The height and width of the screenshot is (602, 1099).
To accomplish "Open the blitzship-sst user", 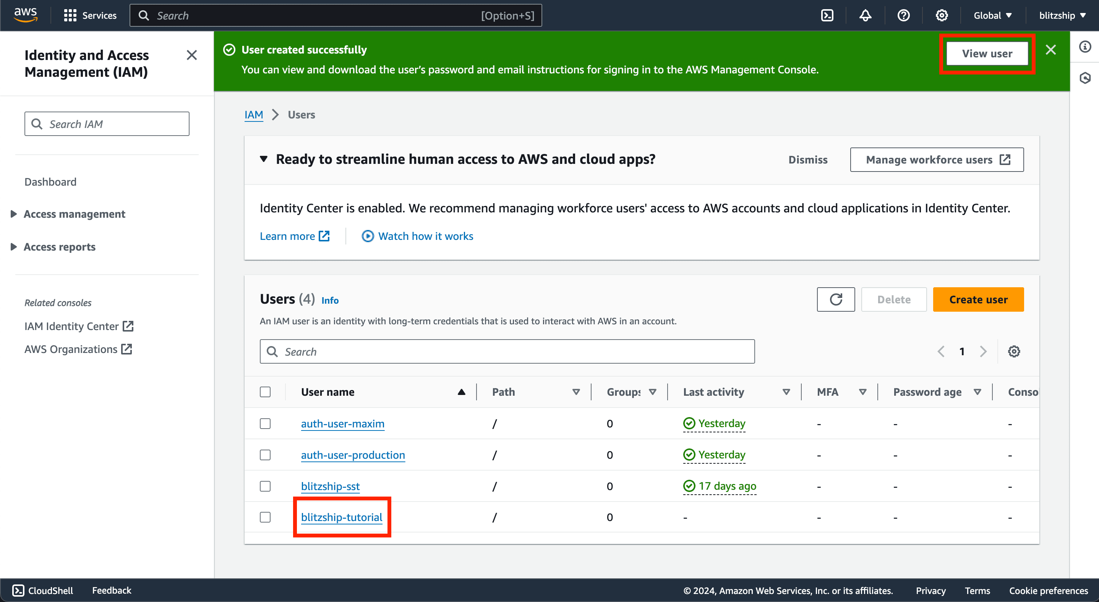I will [330, 486].
